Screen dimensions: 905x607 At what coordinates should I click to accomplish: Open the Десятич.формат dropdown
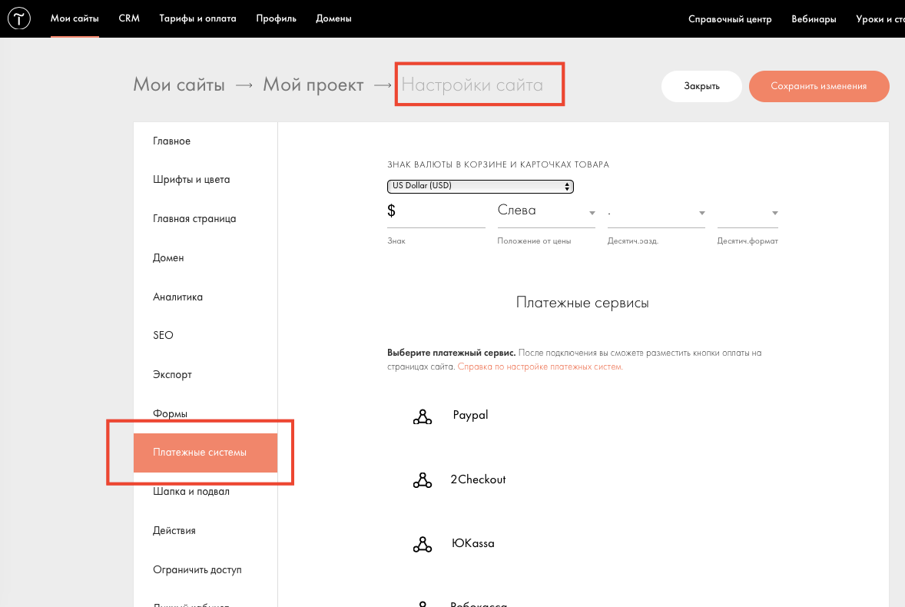click(748, 213)
